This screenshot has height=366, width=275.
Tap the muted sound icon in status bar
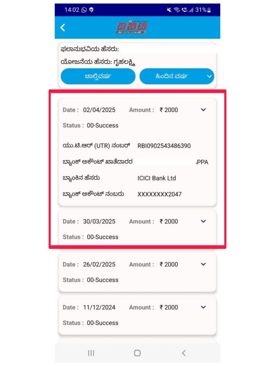click(x=169, y=10)
